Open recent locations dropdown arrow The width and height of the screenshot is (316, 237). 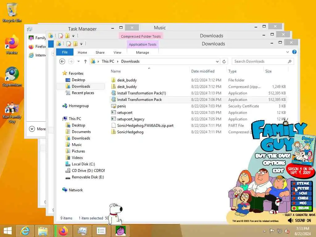click(78, 61)
